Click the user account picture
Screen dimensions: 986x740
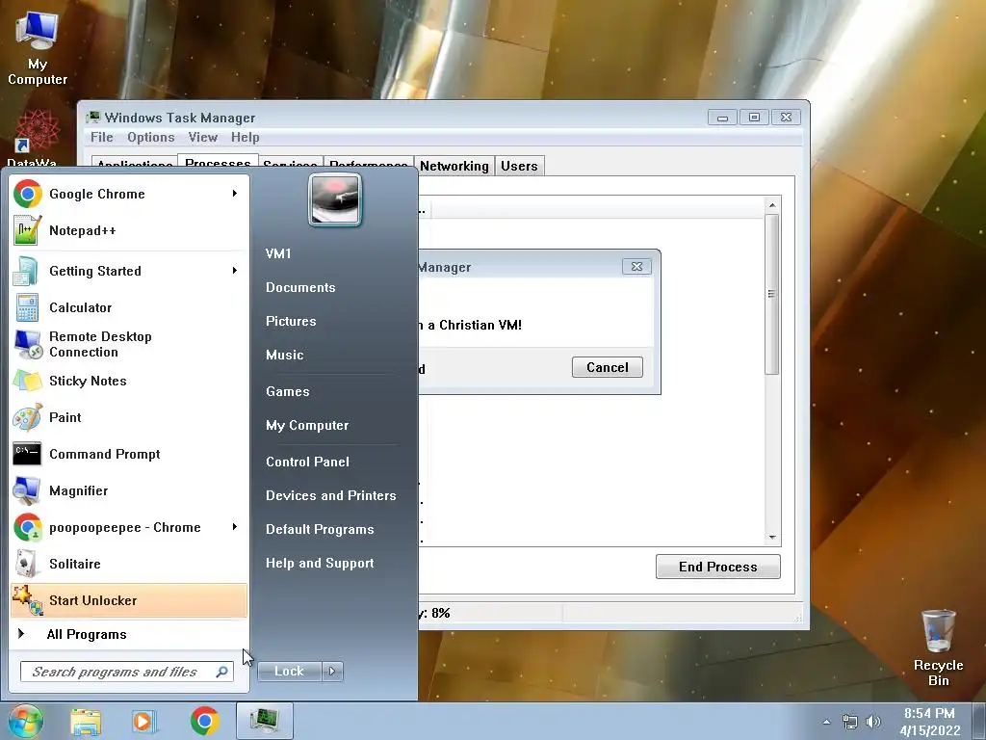tap(334, 199)
